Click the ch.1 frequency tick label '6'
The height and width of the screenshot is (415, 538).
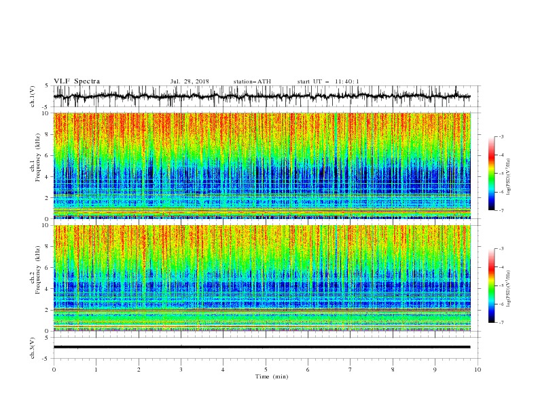(x=48, y=155)
